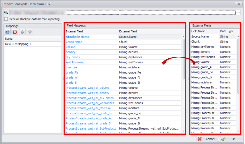Click the Field Name column header
245x144 pixels.
[x=204, y=31]
